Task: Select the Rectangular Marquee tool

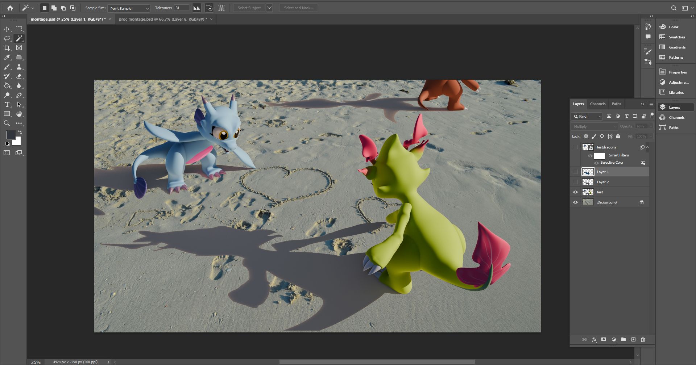Action: tap(19, 29)
